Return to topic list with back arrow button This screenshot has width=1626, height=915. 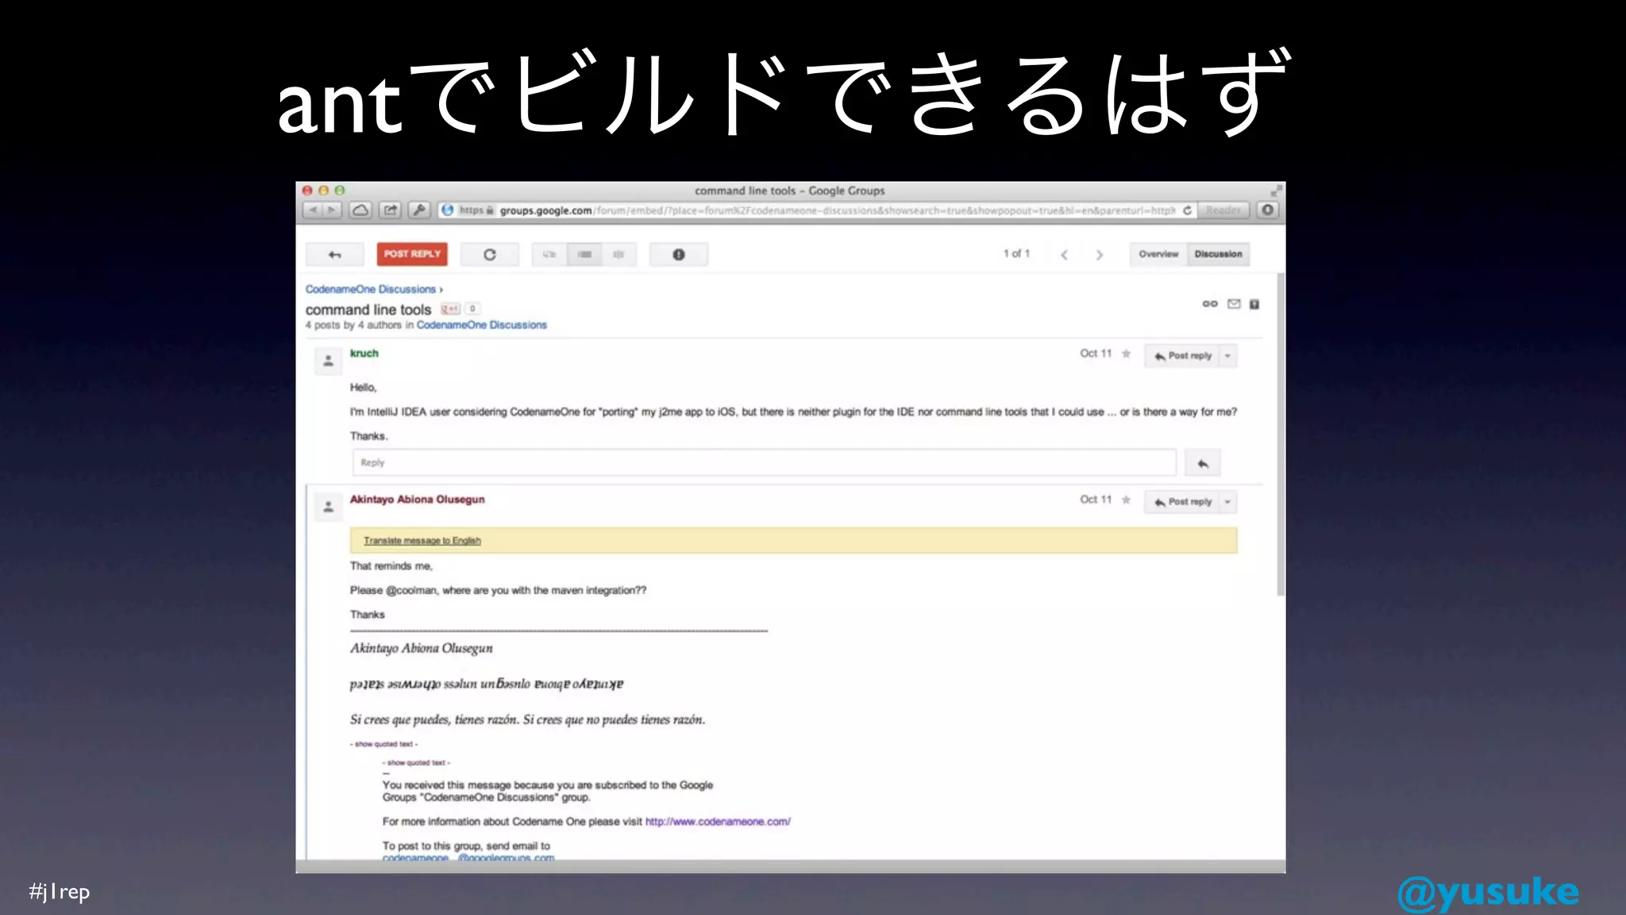pyautogui.click(x=335, y=254)
